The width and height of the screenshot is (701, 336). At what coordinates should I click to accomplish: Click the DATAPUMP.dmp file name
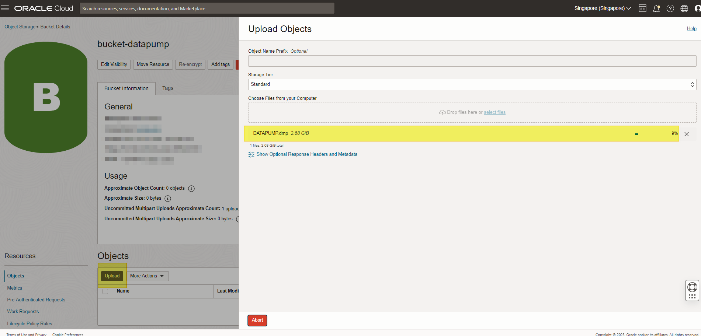[x=271, y=133]
